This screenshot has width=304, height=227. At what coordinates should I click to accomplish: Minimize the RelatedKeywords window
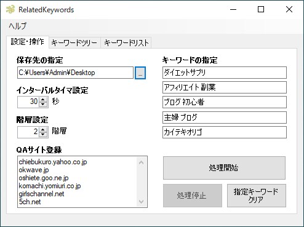click(233, 9)
